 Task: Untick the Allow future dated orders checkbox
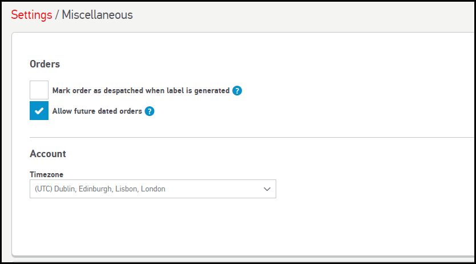click(x=39, y=111)
